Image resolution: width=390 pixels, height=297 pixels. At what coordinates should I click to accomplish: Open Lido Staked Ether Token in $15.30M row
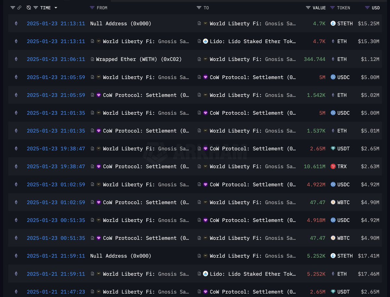click(x=253, y=41)
